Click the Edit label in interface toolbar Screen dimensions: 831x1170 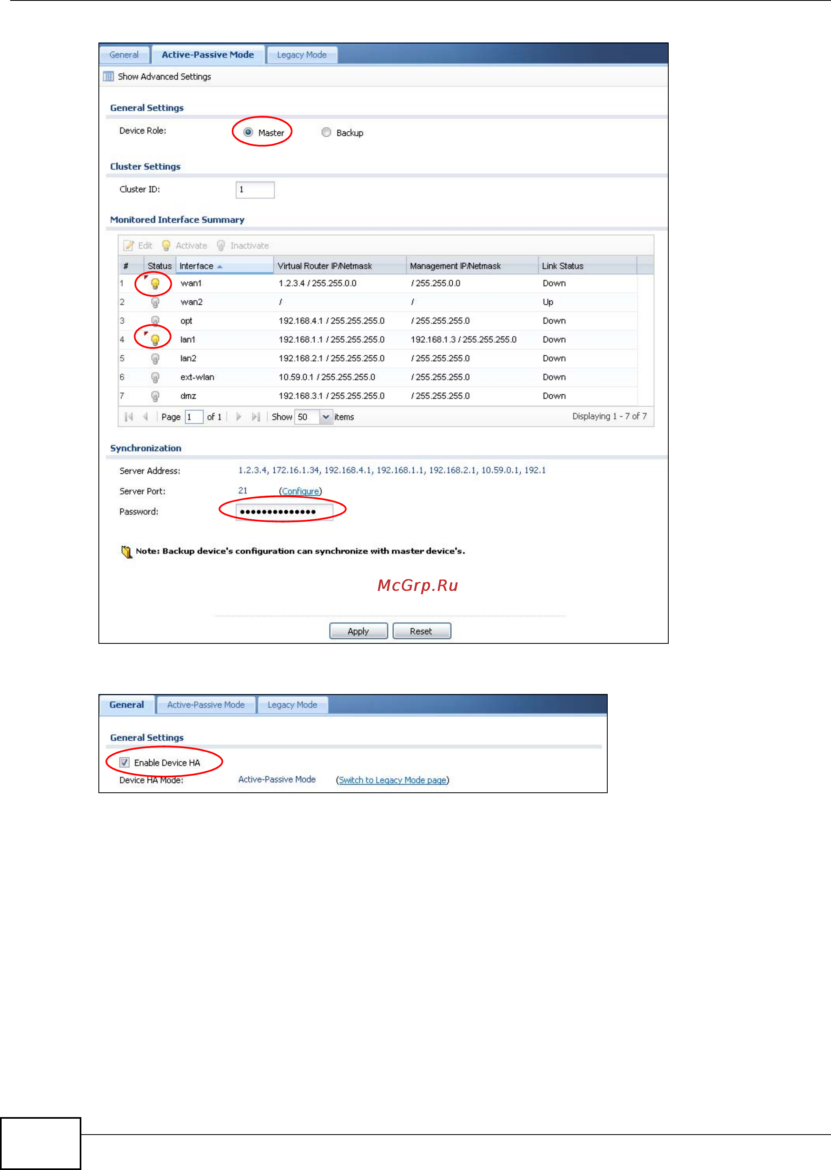[x=145, y=246]
